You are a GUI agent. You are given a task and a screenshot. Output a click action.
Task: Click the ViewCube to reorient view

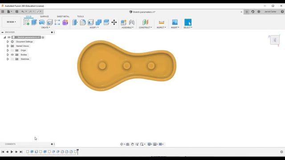point(275,40)
